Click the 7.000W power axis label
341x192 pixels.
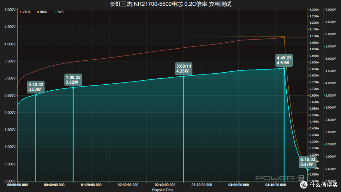click(x=331, y=10)
